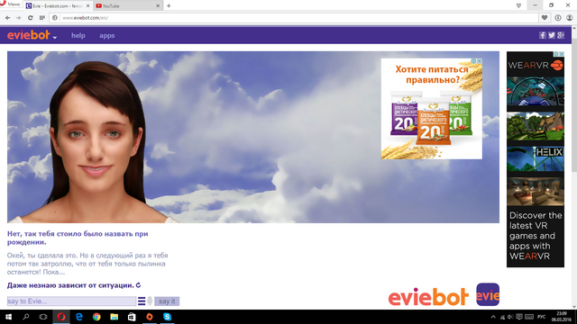Open the help menu item
The width and height of the screenshot is (577, 324).
point(78,36)
